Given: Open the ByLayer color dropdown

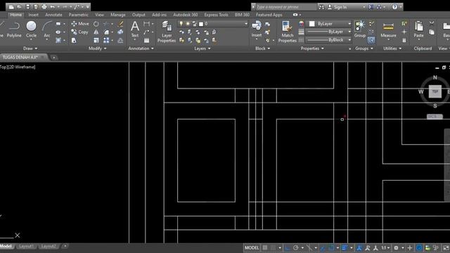Looking at the screenshot, I should pyautogui.click(x=349, y=24).
